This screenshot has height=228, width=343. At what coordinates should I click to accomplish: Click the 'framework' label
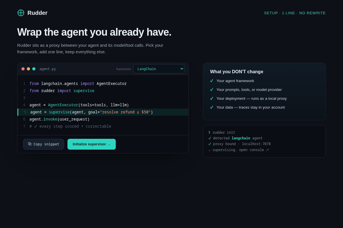123,69
